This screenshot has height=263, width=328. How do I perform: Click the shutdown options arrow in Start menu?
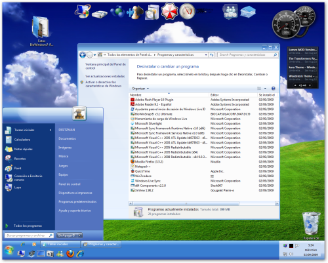click(80, 235)
